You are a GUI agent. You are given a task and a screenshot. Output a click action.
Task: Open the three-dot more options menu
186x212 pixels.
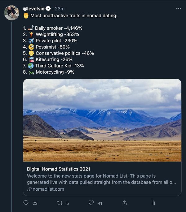178,8
